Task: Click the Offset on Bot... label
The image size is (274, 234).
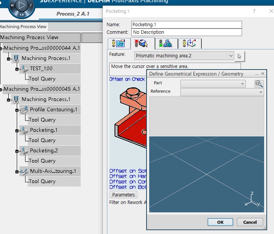Action: (x=128, y=187)
